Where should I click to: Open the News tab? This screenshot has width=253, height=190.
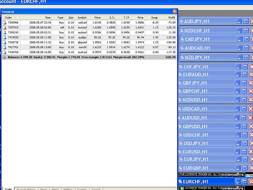pyautogui.click(x=44, y=189)
